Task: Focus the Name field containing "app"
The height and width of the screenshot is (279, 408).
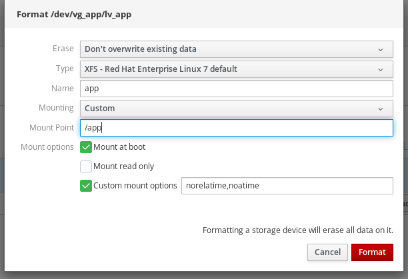Action: point(236,88)
